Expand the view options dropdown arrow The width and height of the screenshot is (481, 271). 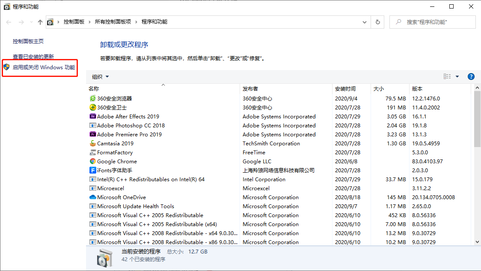pyautogui.click(x=457, y=77)
